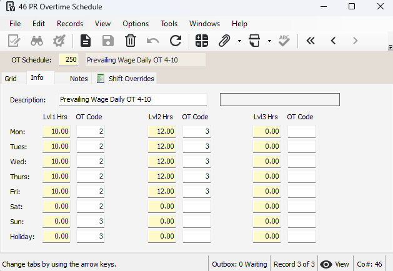
Task: Click the undo arrow icon
Action: point(153,41)
